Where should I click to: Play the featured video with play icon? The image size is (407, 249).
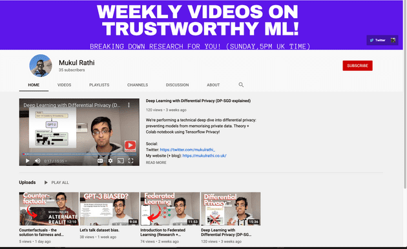[x=27, y=161]
